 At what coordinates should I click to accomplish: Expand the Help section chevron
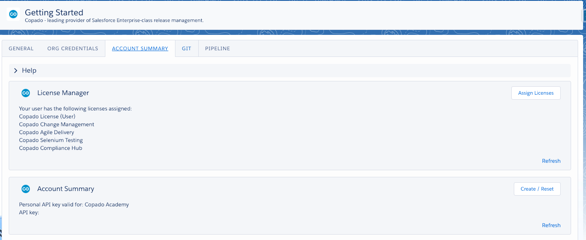coord(16,71)
